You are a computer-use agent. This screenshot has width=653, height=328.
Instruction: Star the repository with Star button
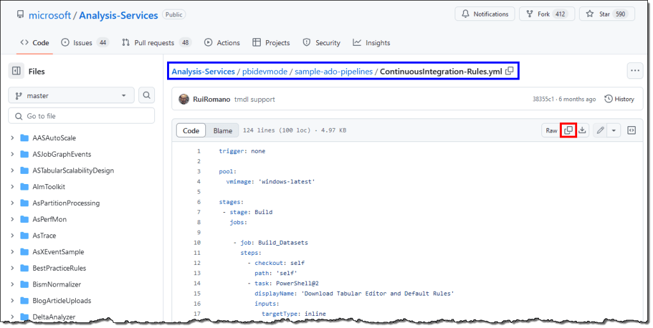point(607,14)
